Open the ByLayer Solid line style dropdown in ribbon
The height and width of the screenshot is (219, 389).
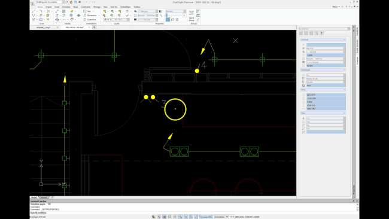[148, 16]
